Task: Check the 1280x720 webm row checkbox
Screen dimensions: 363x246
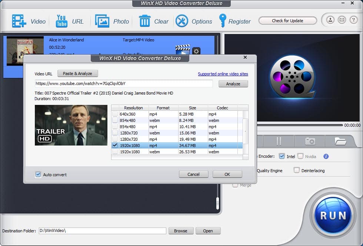Action: tap(115, 133)
